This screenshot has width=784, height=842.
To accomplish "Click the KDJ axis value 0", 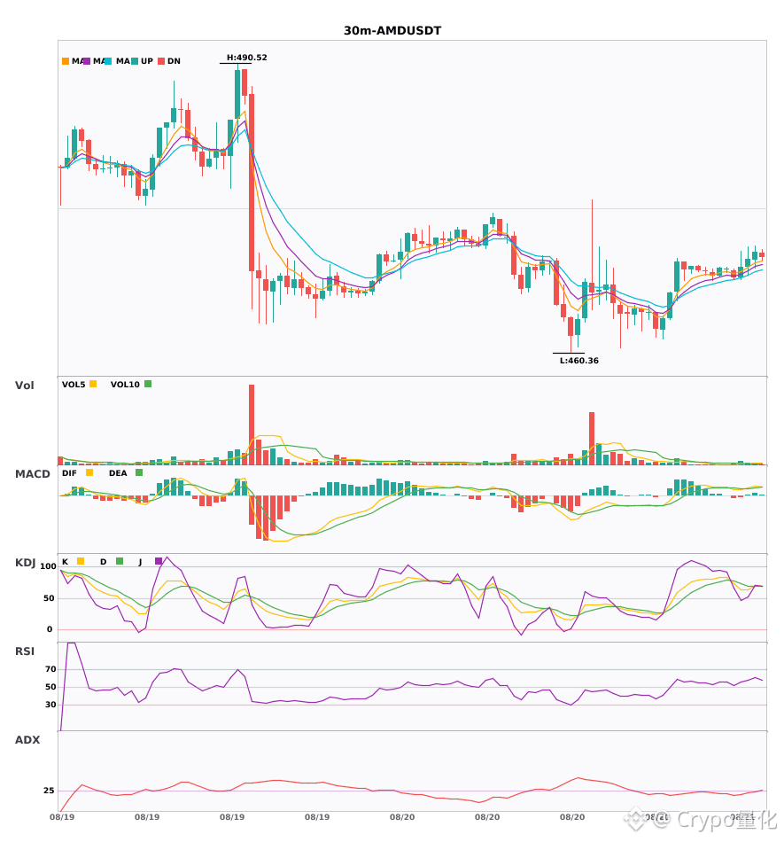I will (x=50, y=629).
